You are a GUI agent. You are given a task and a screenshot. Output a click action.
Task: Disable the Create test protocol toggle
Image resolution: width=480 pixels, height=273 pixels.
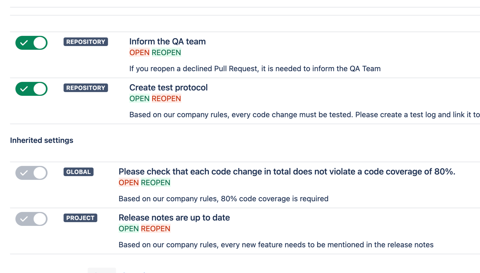click(31, 89)
